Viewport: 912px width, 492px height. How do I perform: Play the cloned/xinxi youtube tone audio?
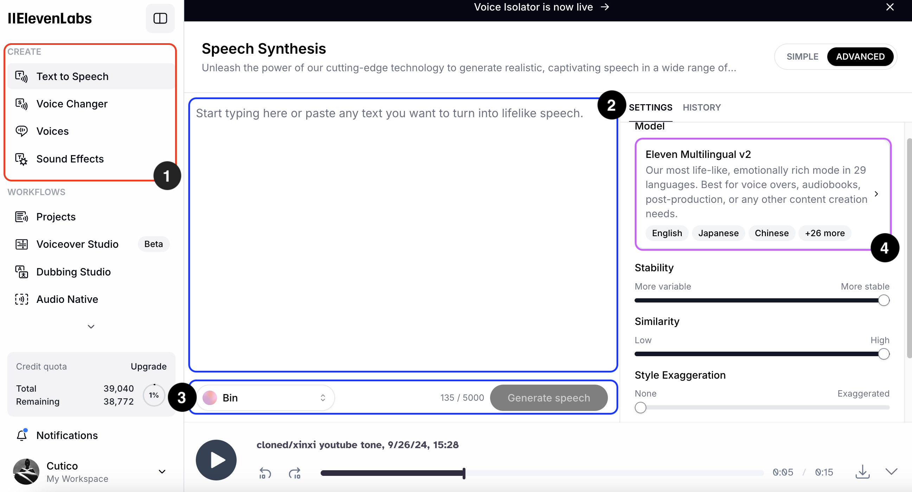(216, 460)
